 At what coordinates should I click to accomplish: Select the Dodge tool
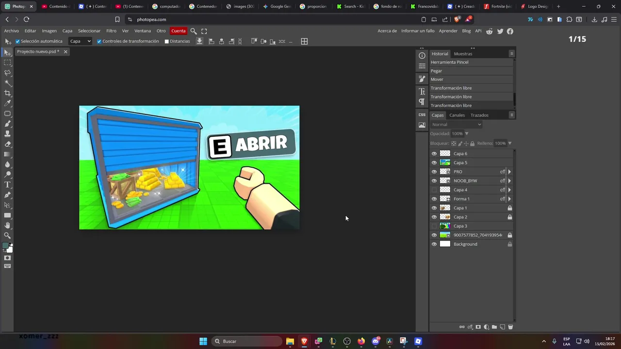(7, 174)
